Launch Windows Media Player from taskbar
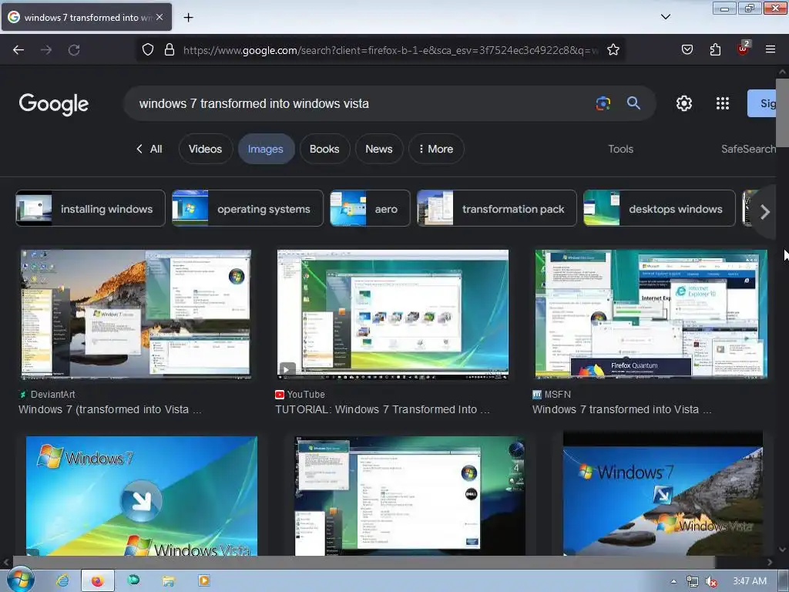 coord(203,580)
